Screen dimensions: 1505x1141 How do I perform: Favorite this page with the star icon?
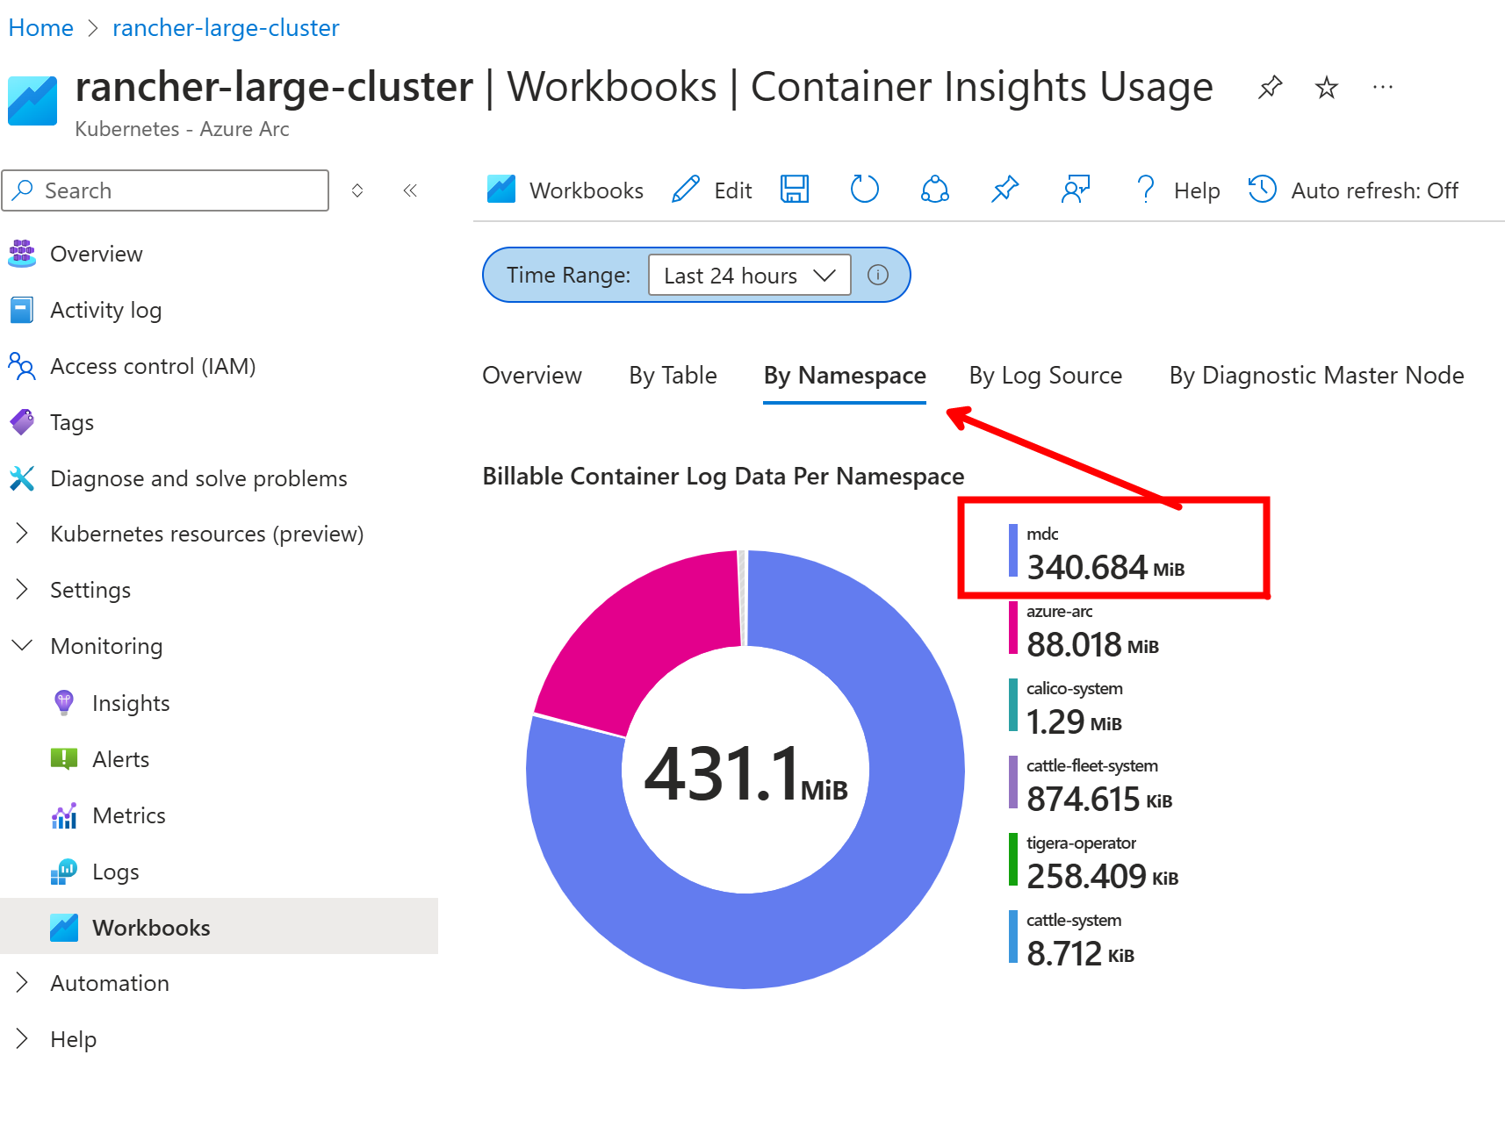pos(1326,88)
